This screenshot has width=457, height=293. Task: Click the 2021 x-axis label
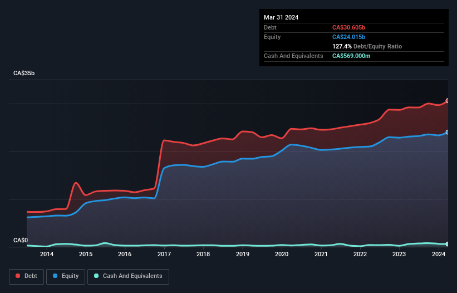pos(321,254)
